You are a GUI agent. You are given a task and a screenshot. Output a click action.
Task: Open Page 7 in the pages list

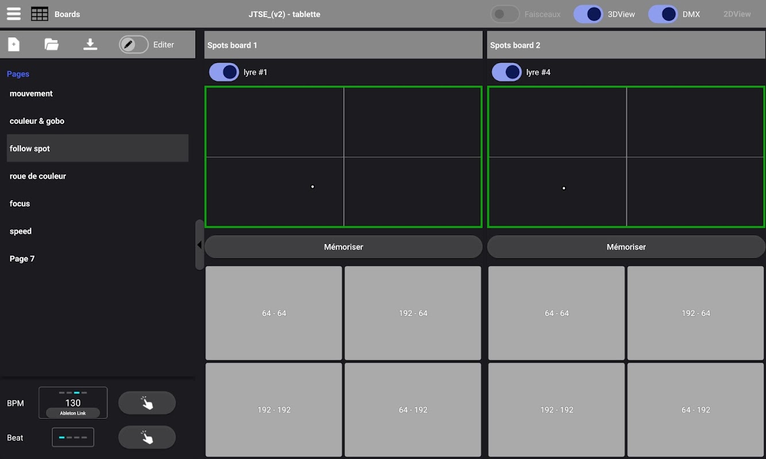click(x=98, y=259)
